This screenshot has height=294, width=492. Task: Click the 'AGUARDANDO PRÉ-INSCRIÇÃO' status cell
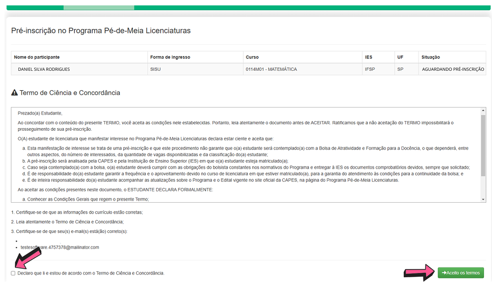(453, 69)
